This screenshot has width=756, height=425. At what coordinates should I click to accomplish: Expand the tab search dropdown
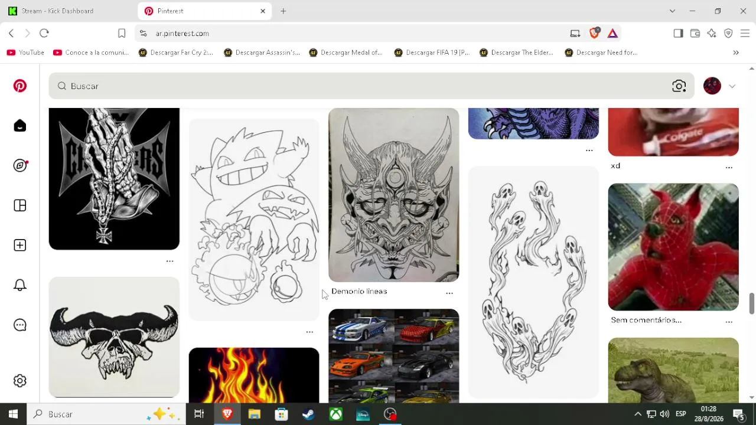pos(672,11)
